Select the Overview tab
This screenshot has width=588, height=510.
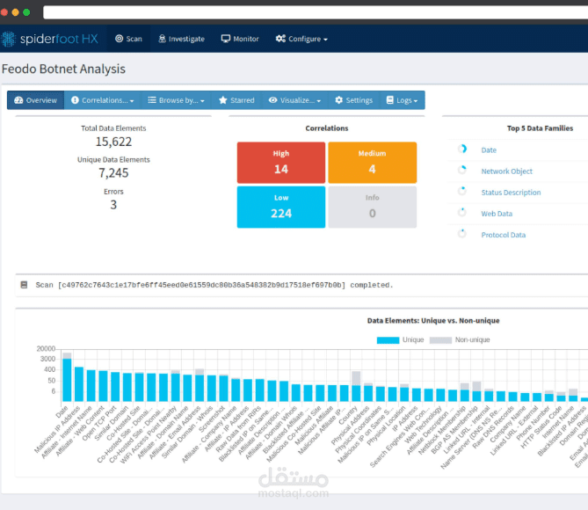(36, 100)
